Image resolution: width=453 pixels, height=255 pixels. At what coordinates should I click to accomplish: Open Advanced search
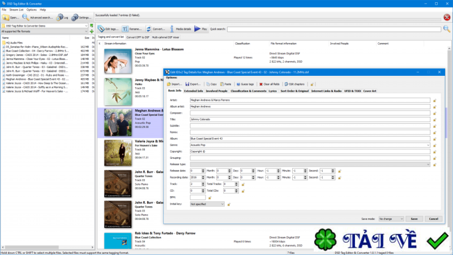(x=38, y=18)
